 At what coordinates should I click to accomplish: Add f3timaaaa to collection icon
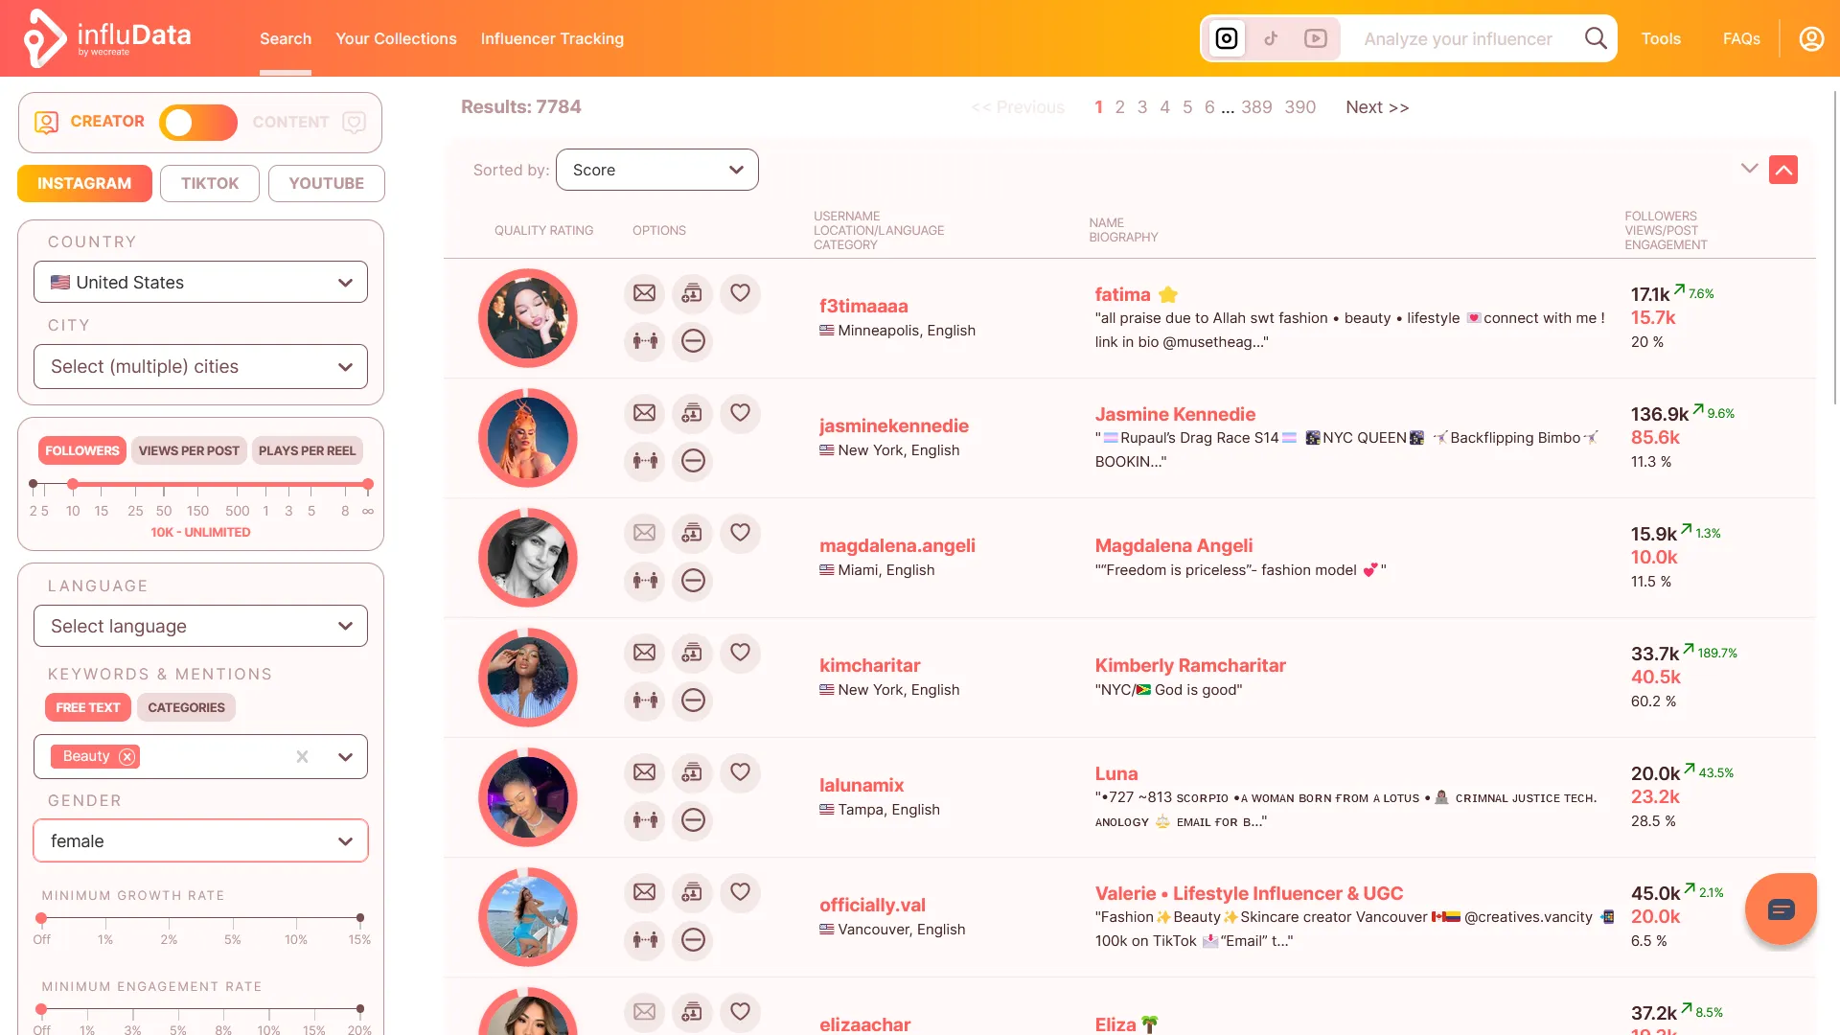click(692, 293)
